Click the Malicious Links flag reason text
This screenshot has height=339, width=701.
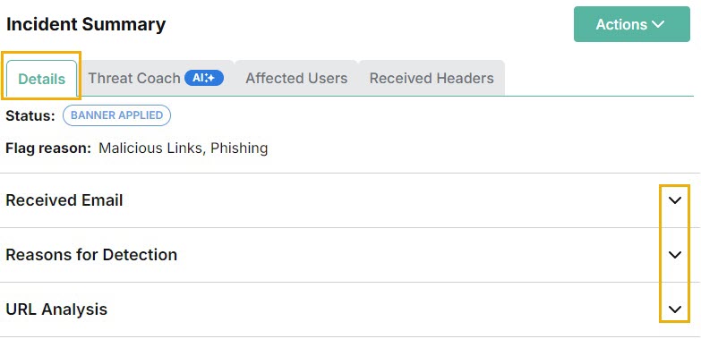150,148
